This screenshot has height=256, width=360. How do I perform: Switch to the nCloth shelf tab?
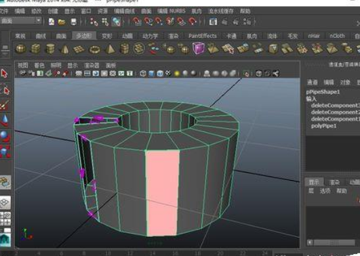coord(337,36)
